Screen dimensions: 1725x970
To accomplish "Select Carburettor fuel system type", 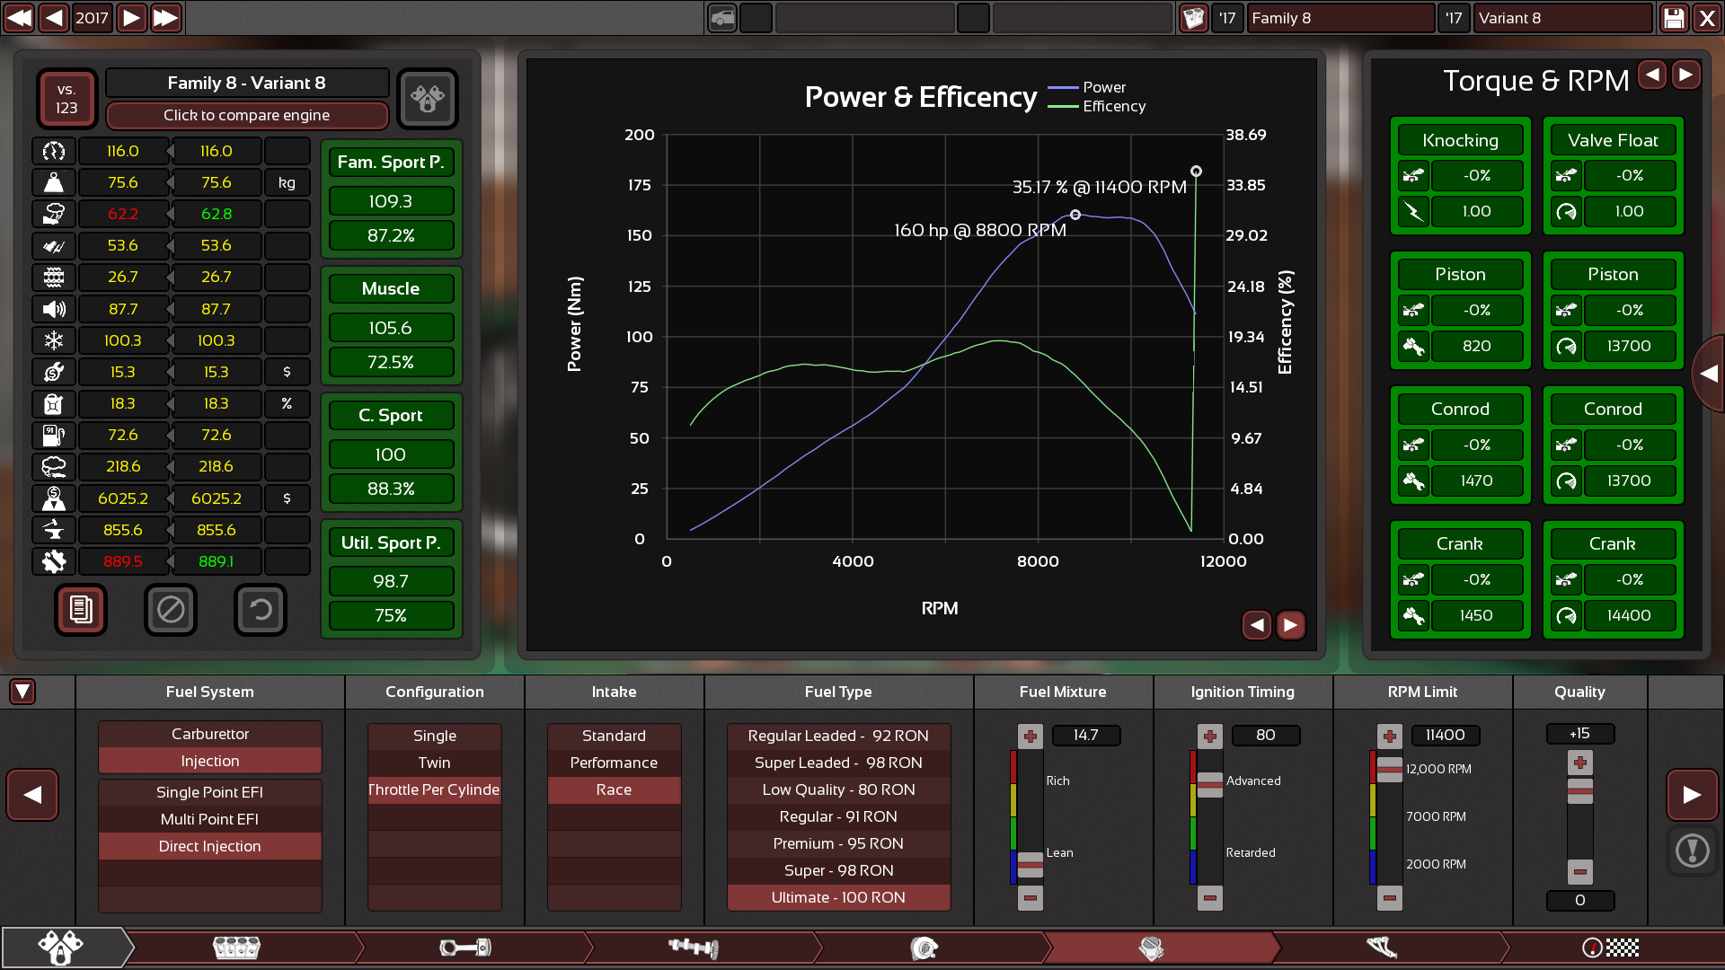I will (x=209, y=734).
